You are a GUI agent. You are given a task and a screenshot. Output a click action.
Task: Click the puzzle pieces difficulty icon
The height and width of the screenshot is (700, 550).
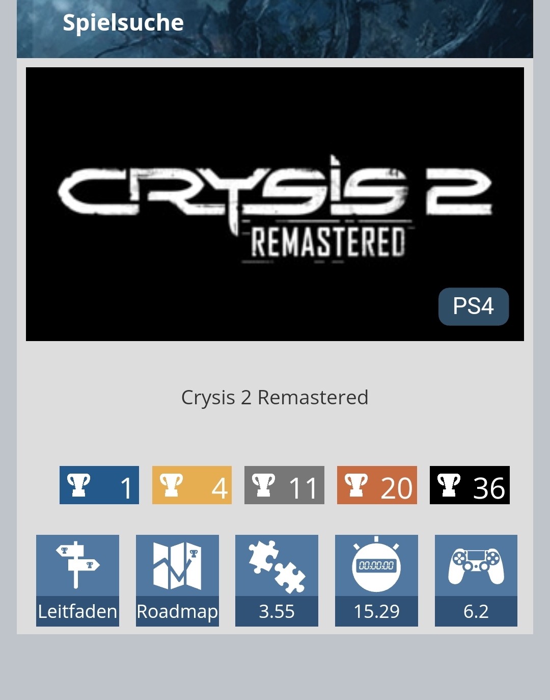277,565
